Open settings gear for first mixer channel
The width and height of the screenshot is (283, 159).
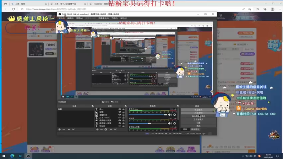point(174,114)
